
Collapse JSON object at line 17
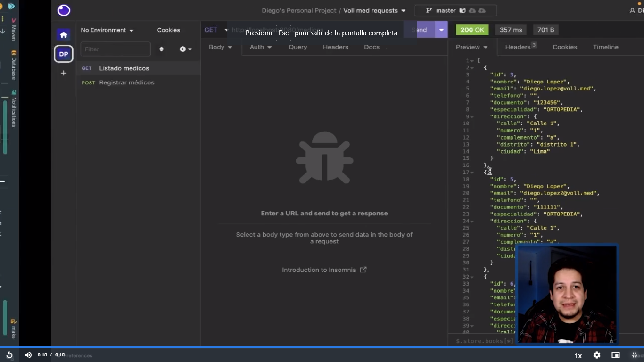472,173
